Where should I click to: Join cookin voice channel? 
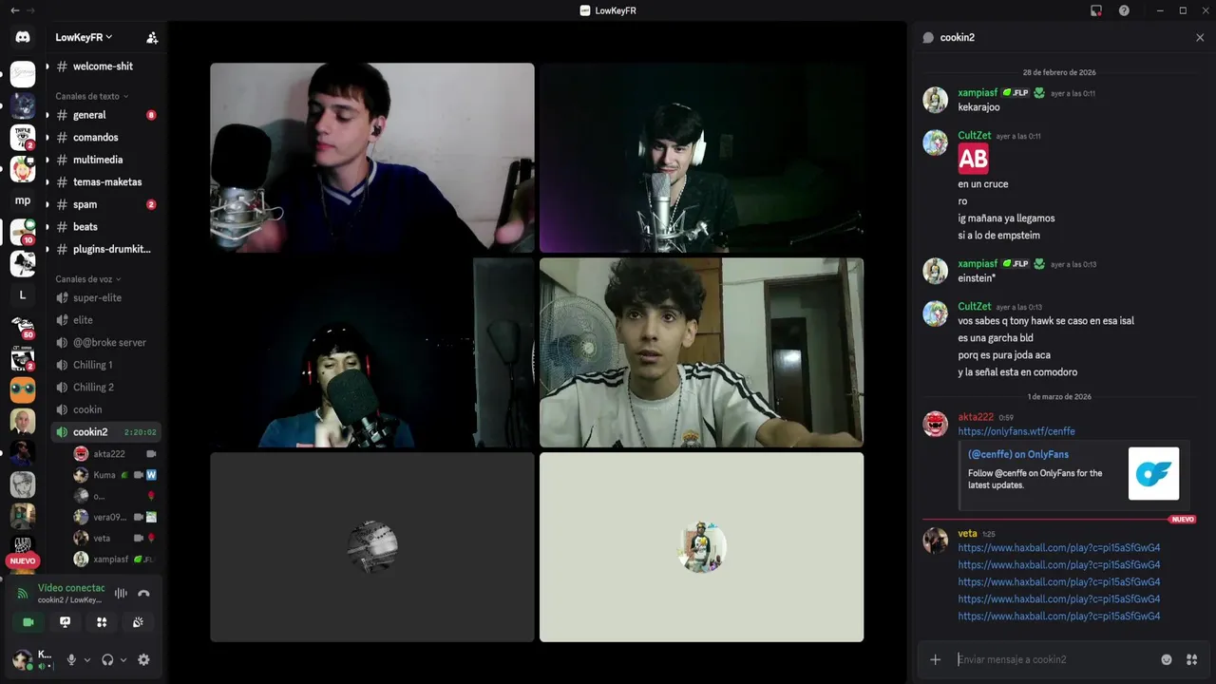point(105,409)
